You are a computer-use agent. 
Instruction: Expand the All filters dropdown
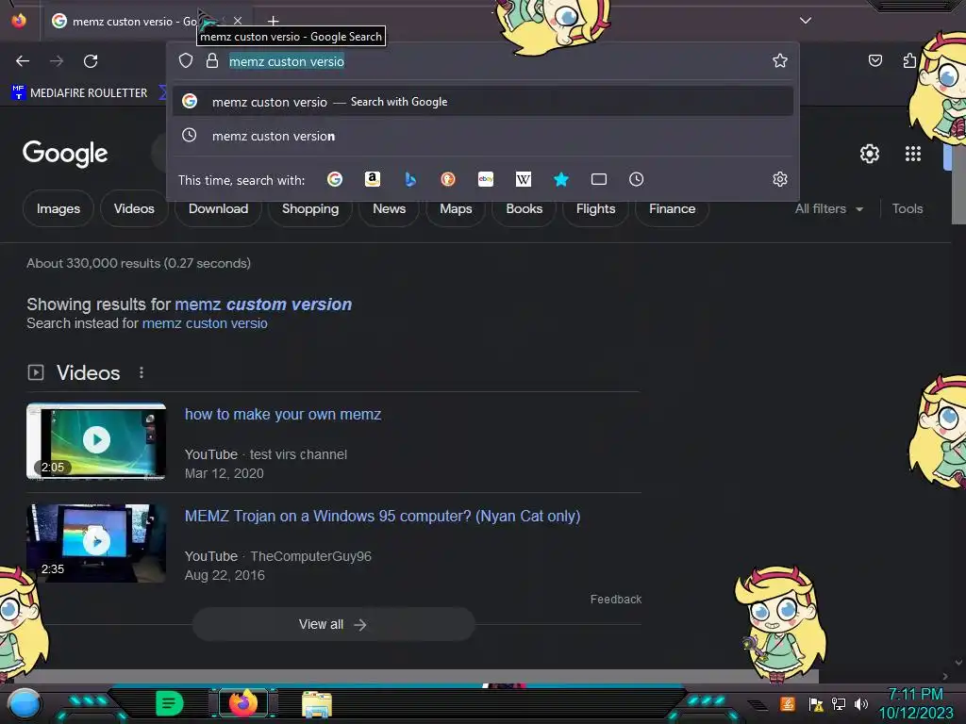[828, 208]
